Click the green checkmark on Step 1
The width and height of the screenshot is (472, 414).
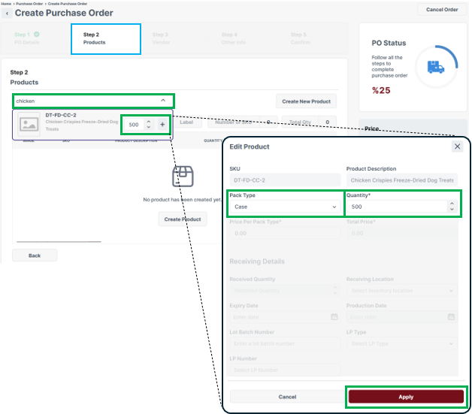pyautogui.click(x=37, y=35)
